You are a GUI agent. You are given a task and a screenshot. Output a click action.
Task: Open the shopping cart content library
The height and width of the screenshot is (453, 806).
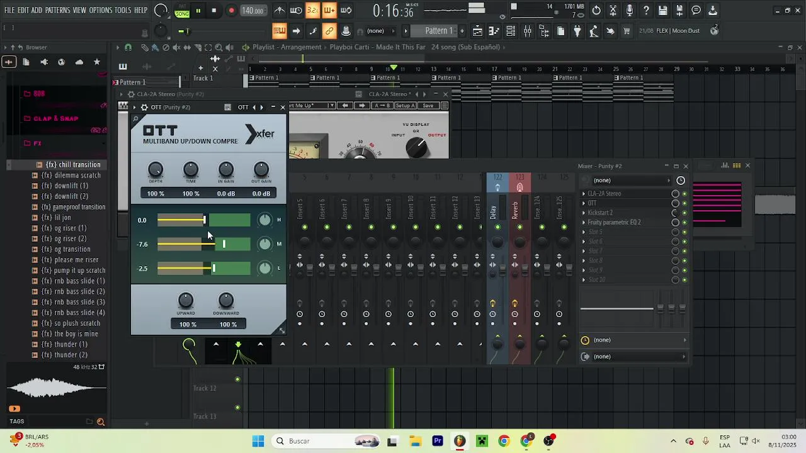pos(627,31)
